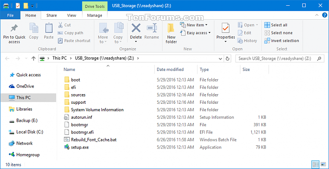
Task: Switch to Details view in status bar
Action: click(316, 164)
